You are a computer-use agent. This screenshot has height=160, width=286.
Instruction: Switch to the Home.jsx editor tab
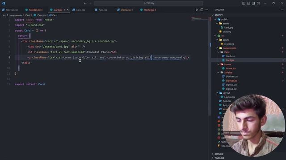pos(148,10)
